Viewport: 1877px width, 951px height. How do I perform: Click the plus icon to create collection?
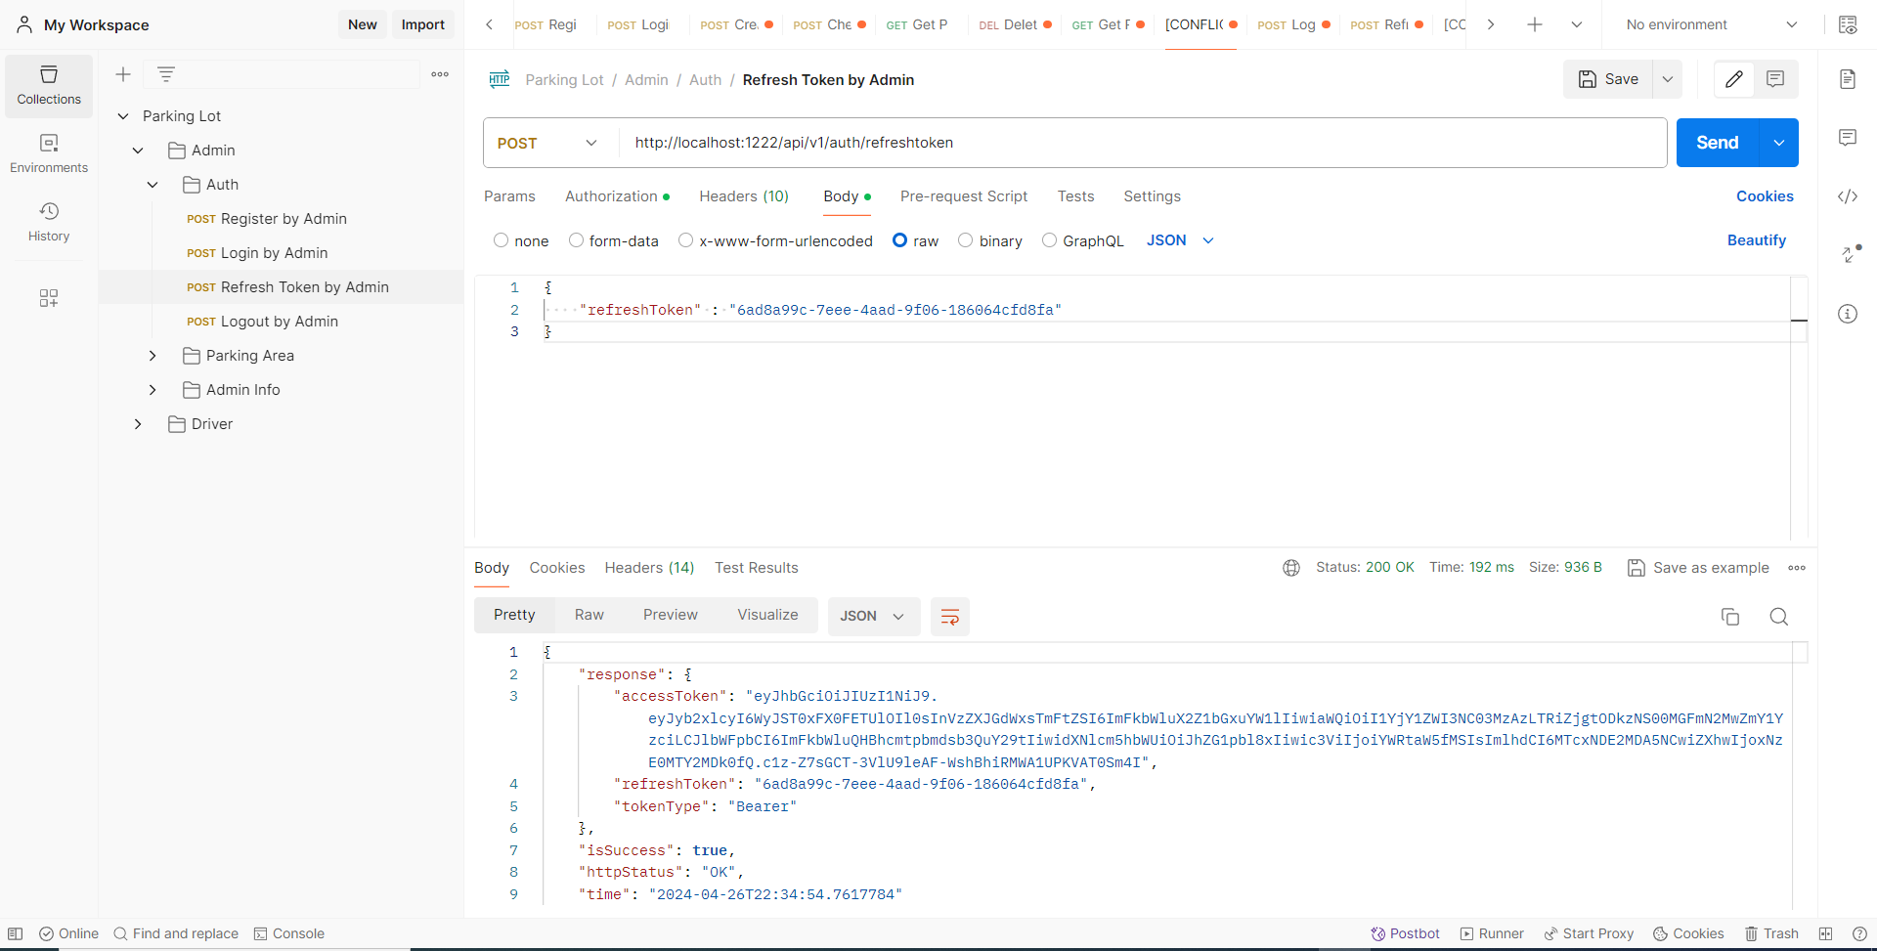pos(123,74)
